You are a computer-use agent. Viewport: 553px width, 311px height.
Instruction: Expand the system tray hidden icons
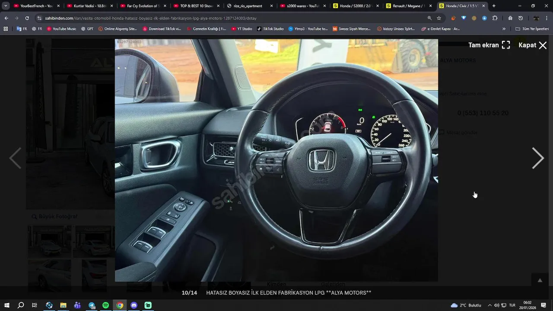click(x=489, y=305)
